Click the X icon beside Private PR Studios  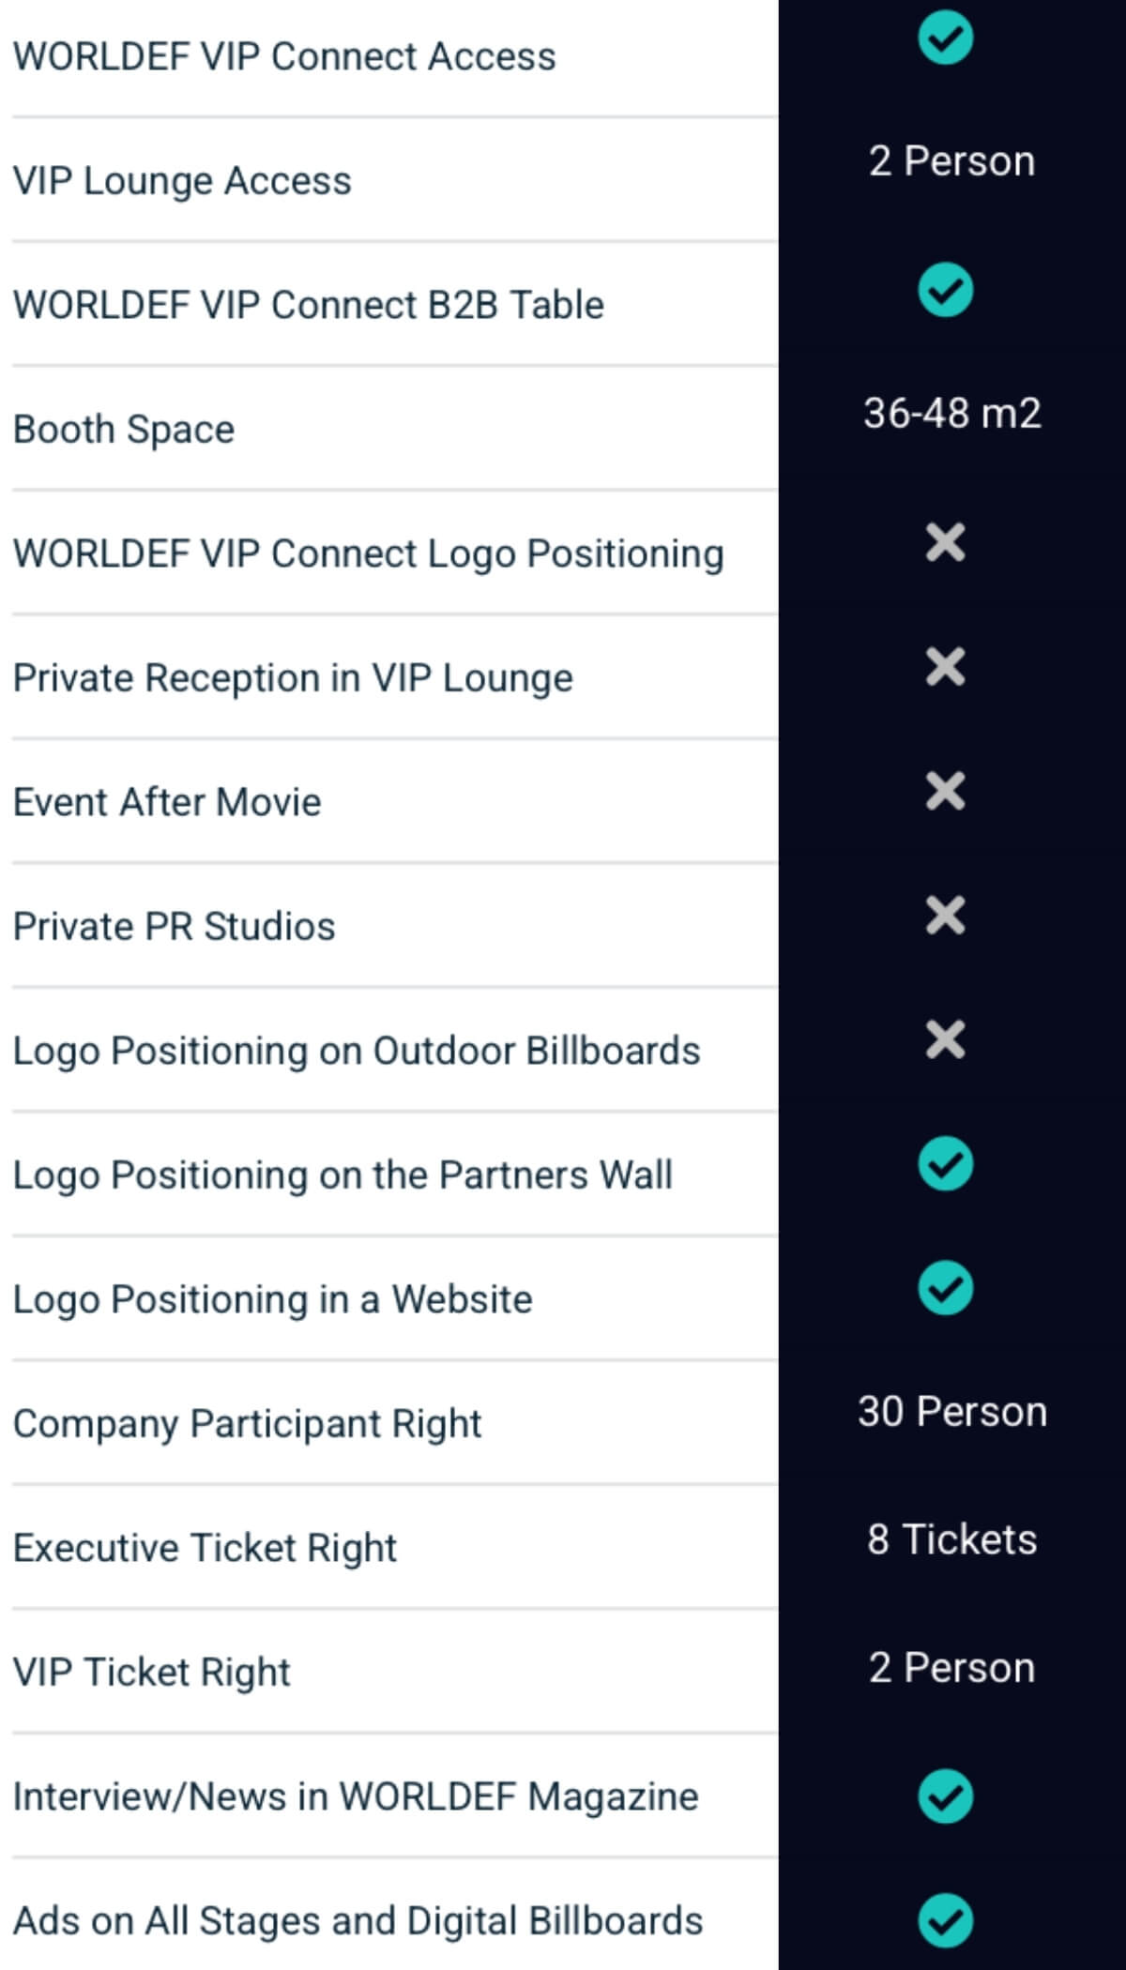(945, 916)
